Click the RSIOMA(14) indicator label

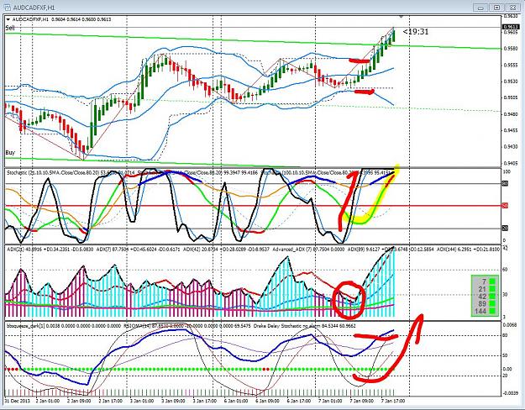[x=186, y=326]
